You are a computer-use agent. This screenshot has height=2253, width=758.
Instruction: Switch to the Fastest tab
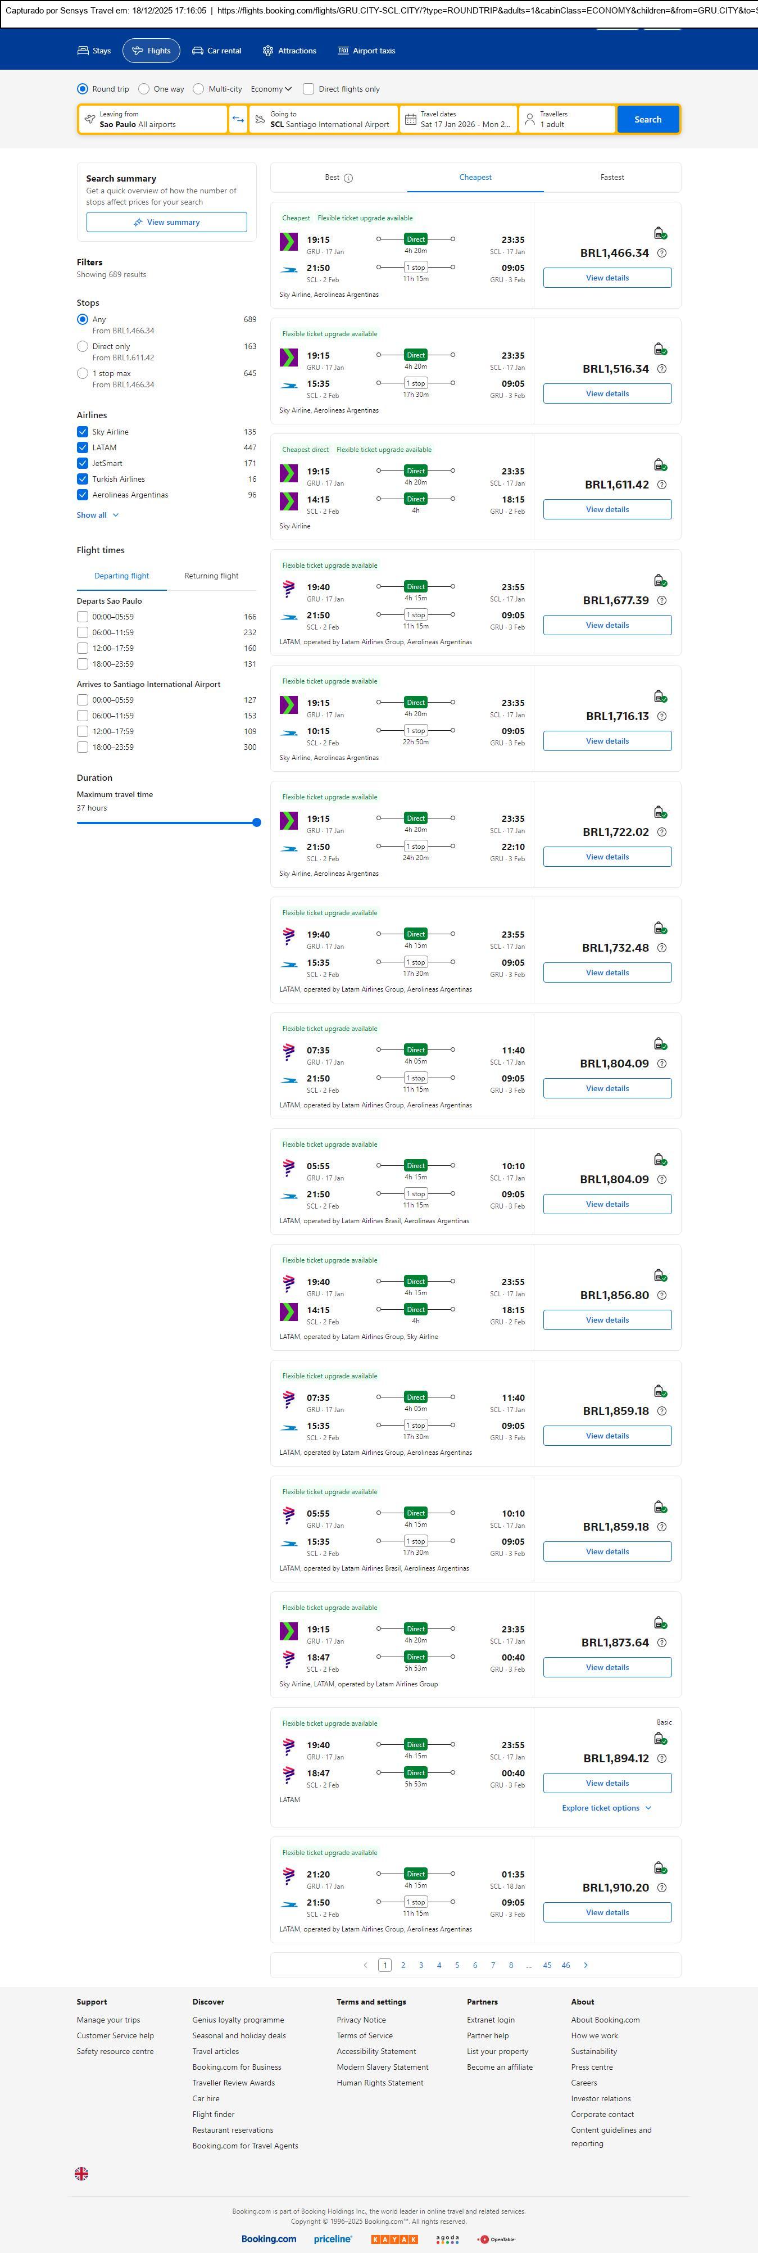tap(612, 178)
